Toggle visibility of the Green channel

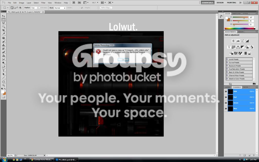pyautogui.click(x=226, y=103)
